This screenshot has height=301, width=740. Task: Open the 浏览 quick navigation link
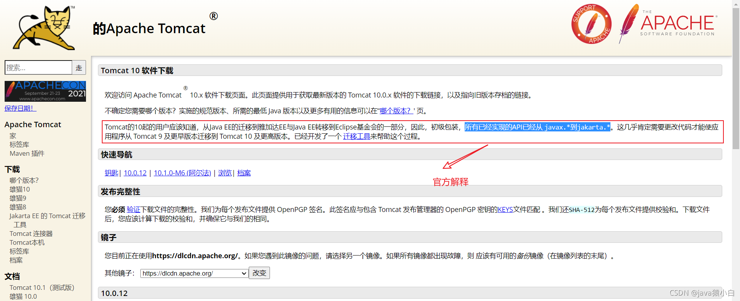click(x=225, y=173)
